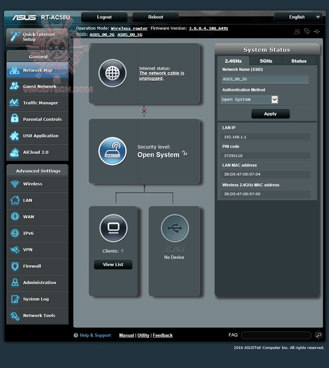Click the Network Name SSID input field
Viewport: 329px width, 368px height.
(x=265, y=79)
